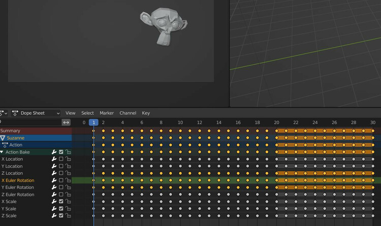Uncheck the Z Scale channel checkbox
The image size is (381, 226).
coord(61,215)
